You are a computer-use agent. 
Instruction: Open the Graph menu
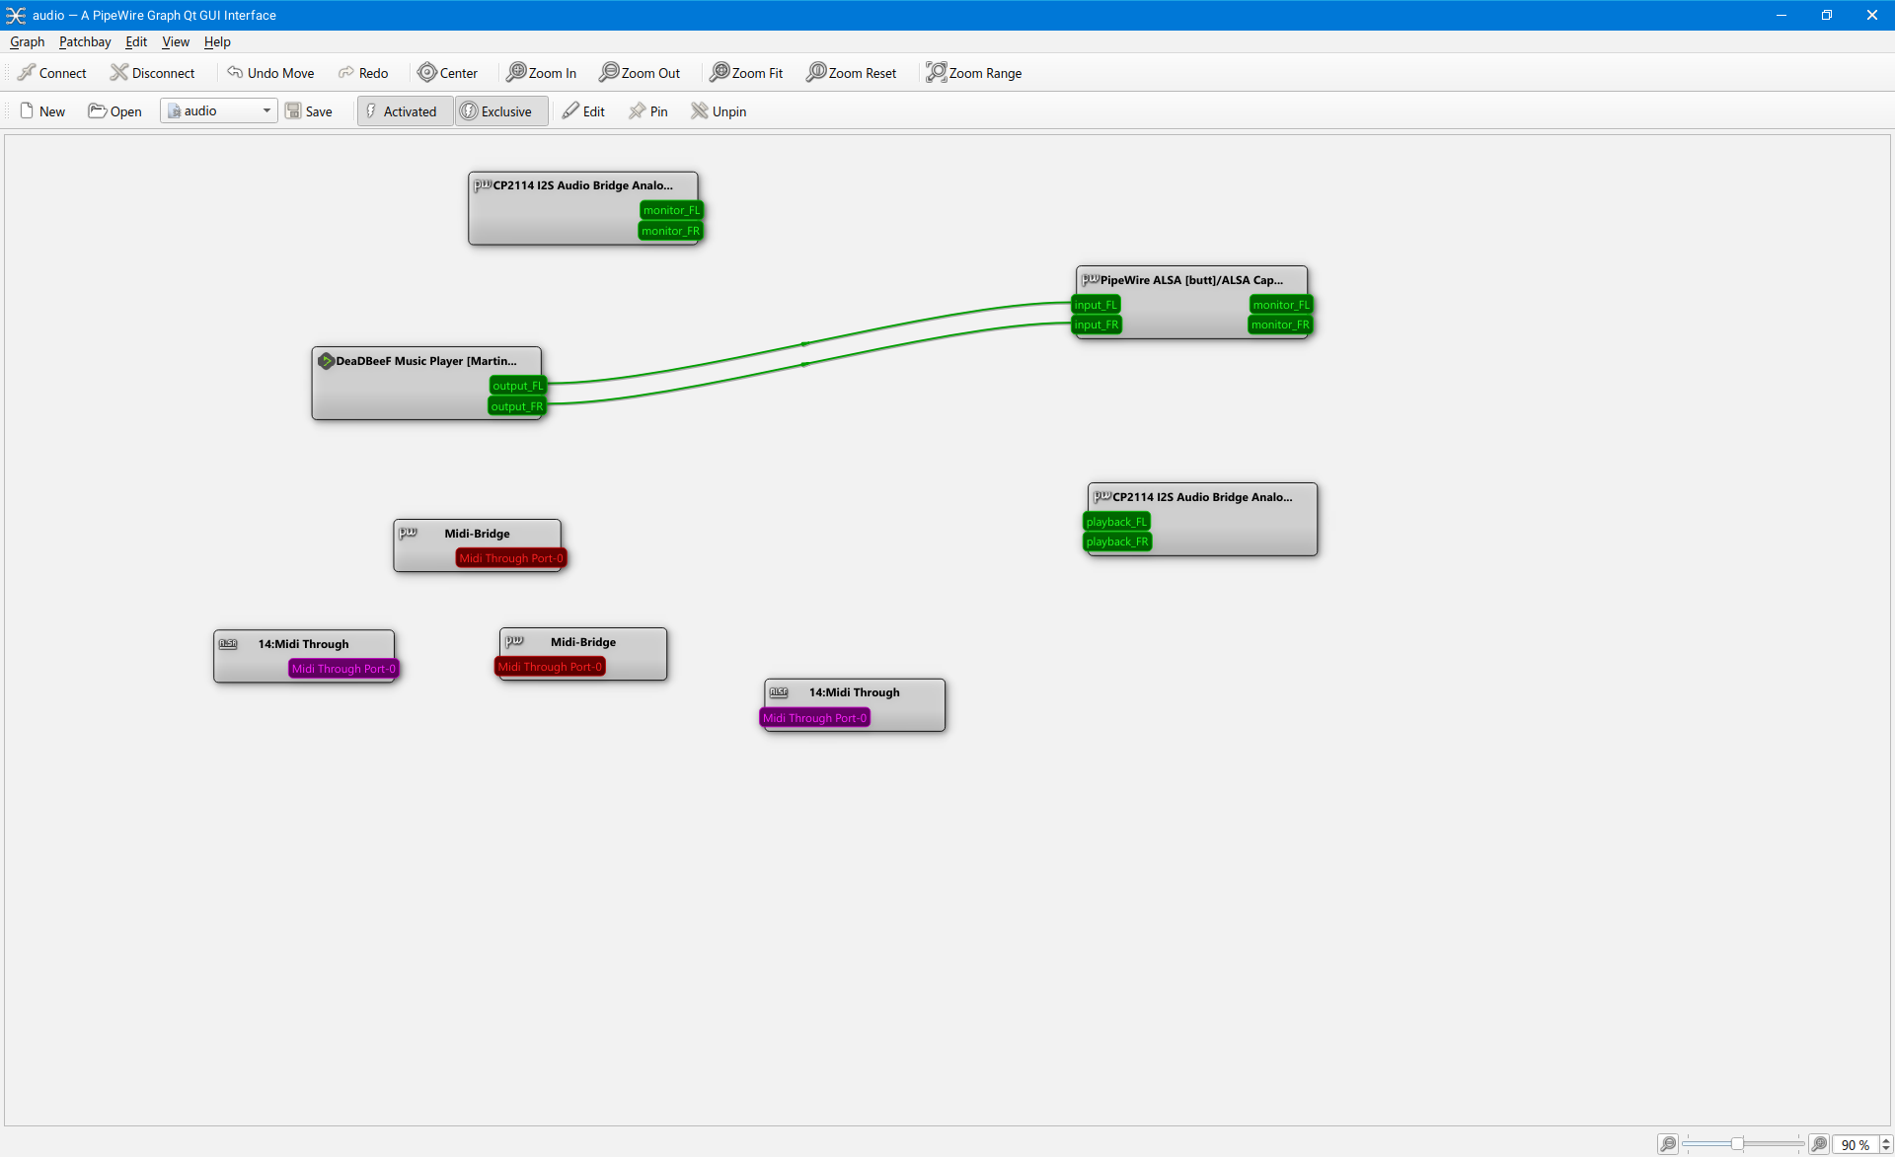27,41
